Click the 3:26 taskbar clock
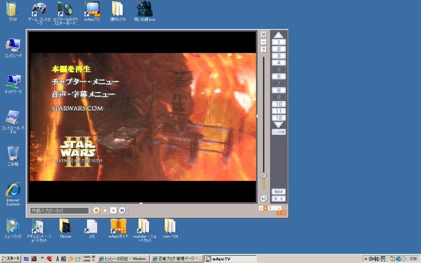This screenshot has height=263, width=421. (413, 259)
